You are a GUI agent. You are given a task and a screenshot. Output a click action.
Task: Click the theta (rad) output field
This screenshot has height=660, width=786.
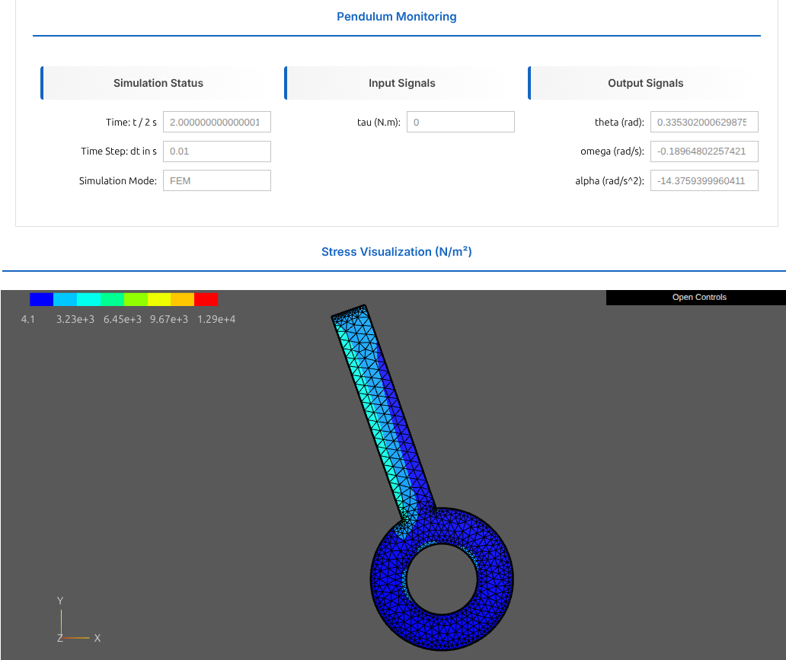[x=705, y=122]
